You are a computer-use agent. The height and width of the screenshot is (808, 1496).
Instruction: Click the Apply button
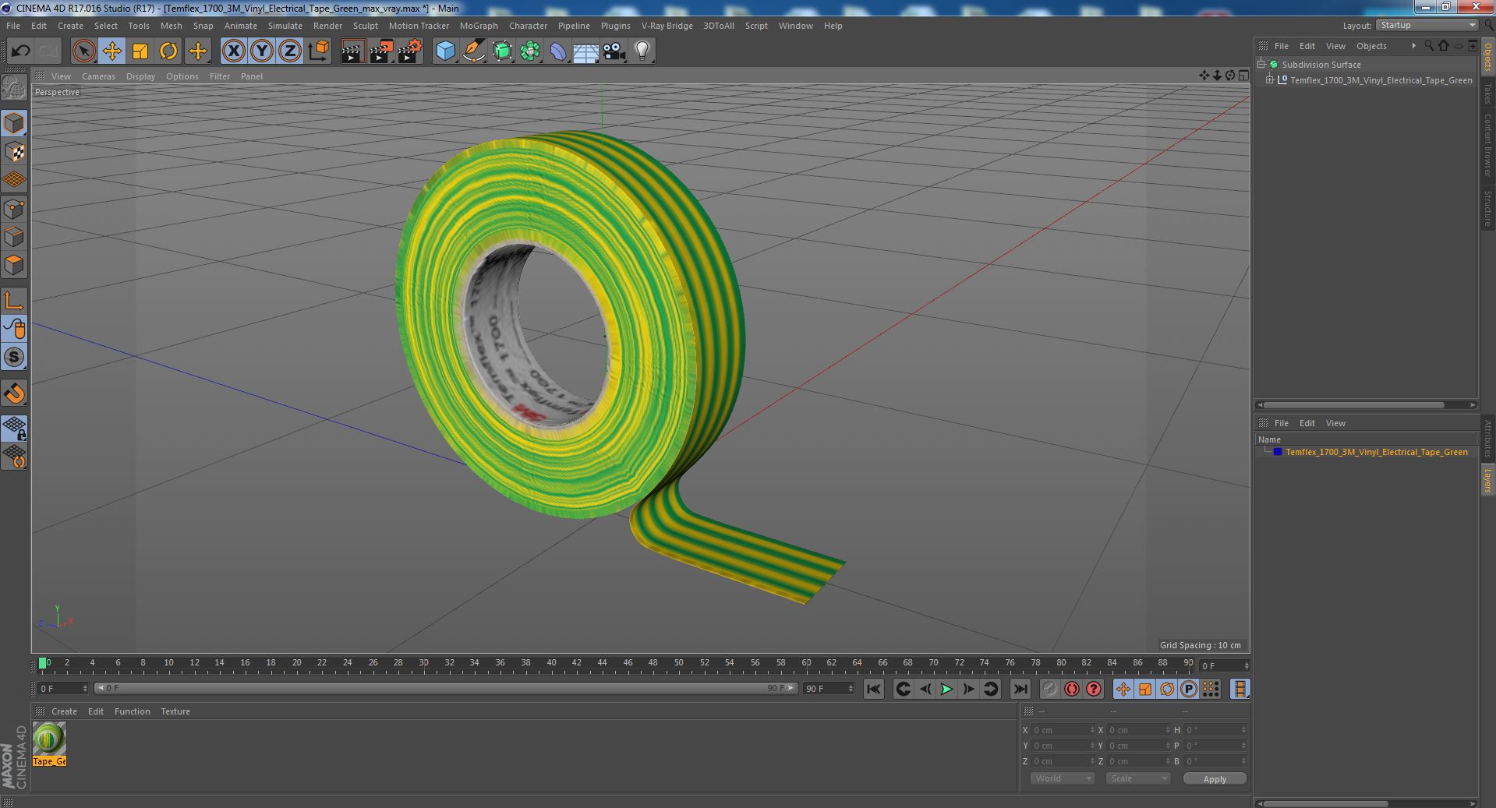(x=1215, y=778)
